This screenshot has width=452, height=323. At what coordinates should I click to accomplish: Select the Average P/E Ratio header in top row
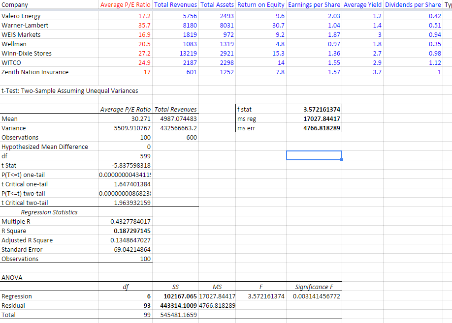pyautogui.click(x=126, y=5)
